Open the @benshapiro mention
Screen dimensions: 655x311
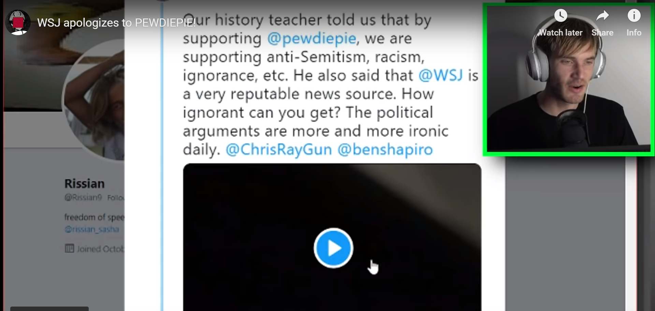[x=385, y=150]
